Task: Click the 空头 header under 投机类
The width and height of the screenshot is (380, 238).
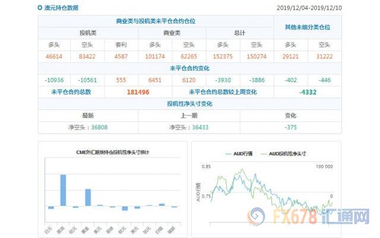Action: 87,45
